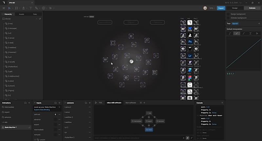Remove the skill exit input
This screenshot has width=262, height=141.
[59, 115]
